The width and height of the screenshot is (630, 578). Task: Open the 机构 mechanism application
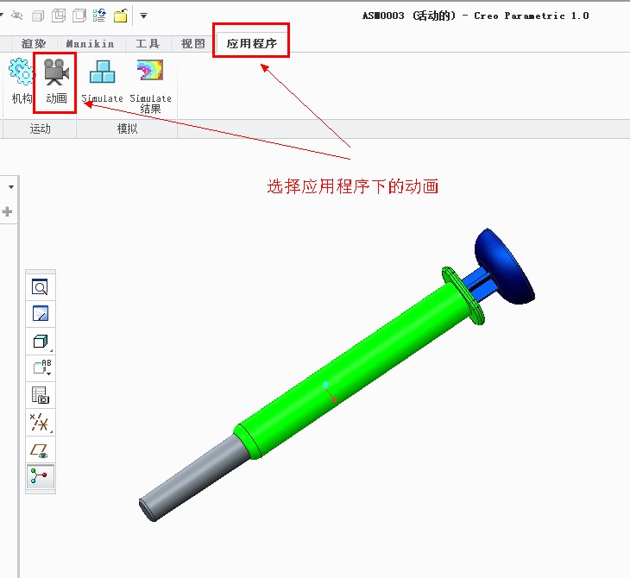[x=21, y=82]
